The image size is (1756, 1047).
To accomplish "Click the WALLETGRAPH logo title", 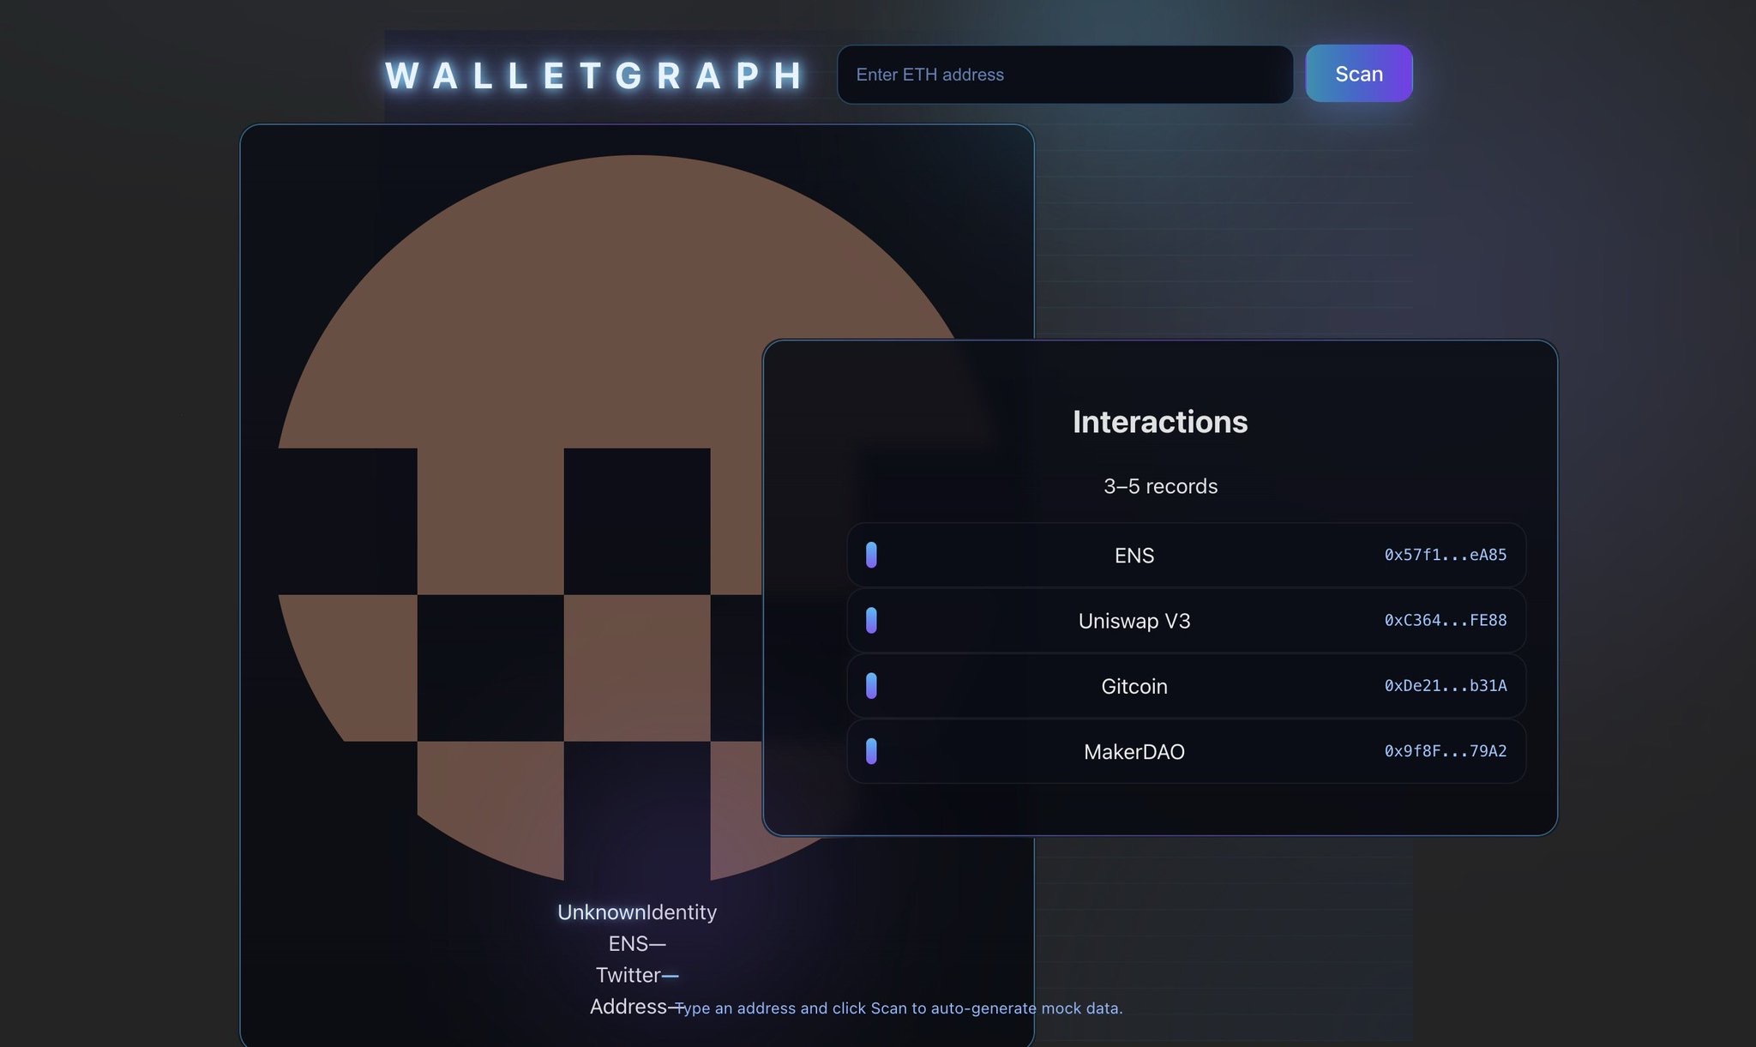I will pyautogui.click(x=595, y=75).
